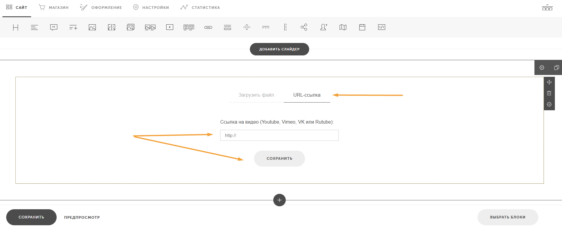
Task: Add a quote block icon
Action: [x=54, y=27]
